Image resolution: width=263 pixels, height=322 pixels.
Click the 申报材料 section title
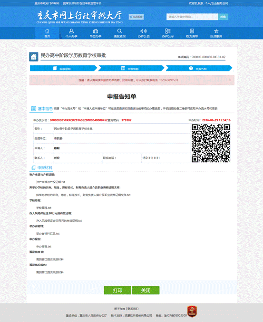point(45,168)
